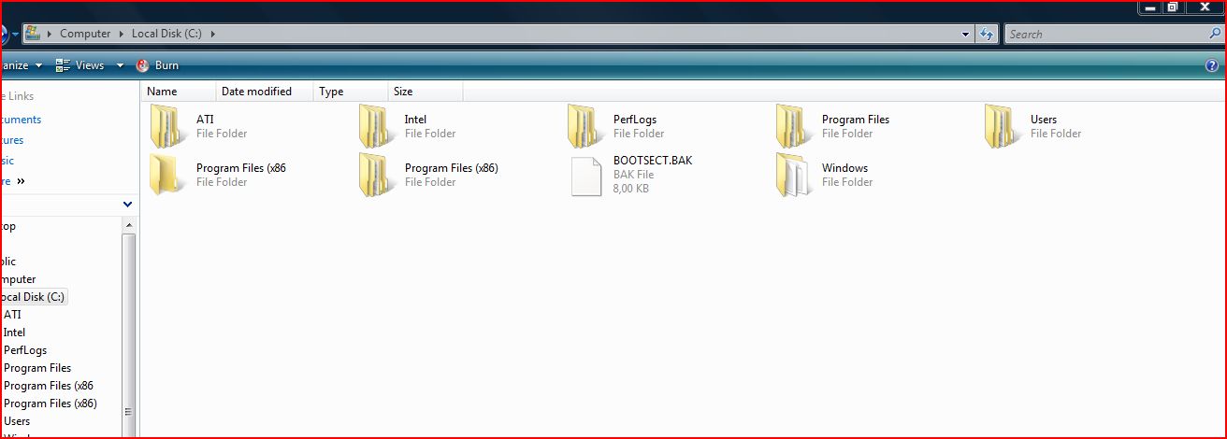
Task: Click the drive icon in address bar
Action: tap(33, 34)
